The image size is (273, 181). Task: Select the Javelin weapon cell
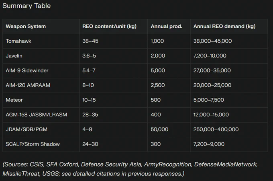coord(14,56)
